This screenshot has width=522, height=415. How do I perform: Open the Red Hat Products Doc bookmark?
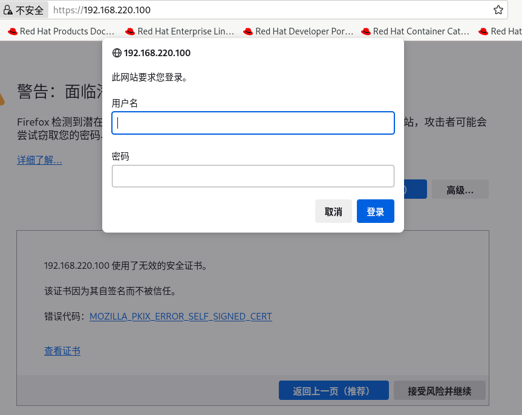click(x=61, y=31)
